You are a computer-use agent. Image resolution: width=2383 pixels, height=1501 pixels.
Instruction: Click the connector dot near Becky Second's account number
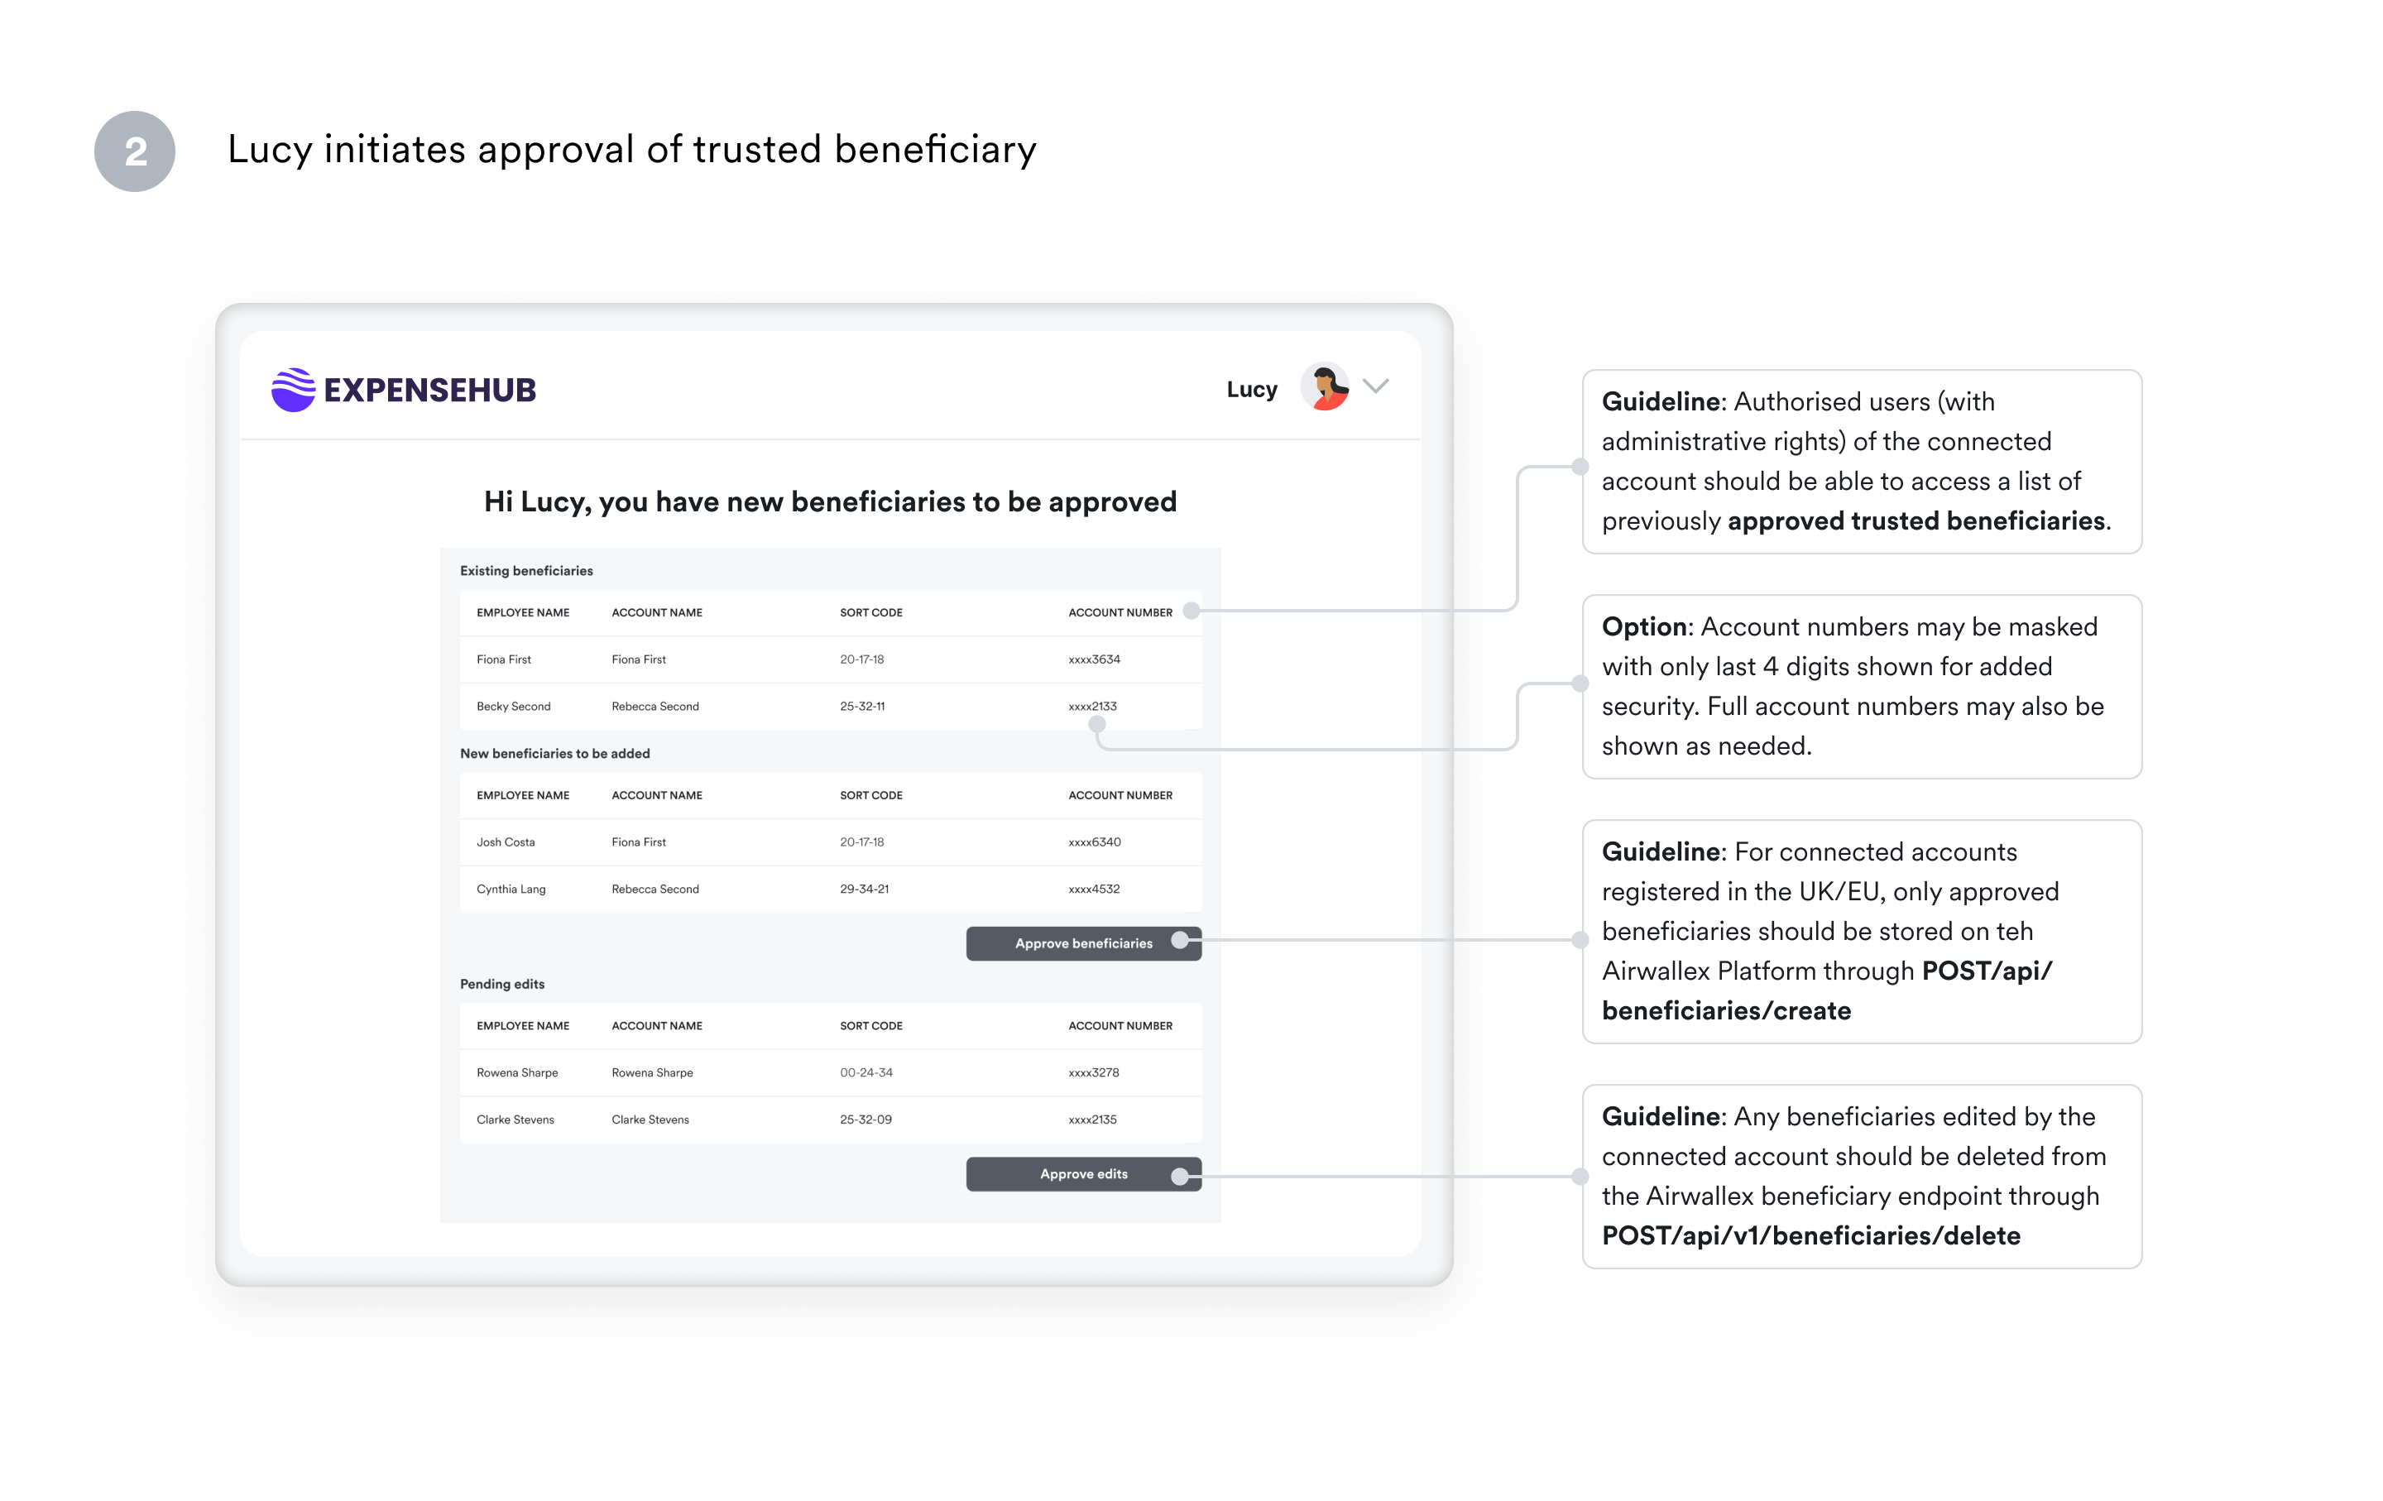point(1096,723)
